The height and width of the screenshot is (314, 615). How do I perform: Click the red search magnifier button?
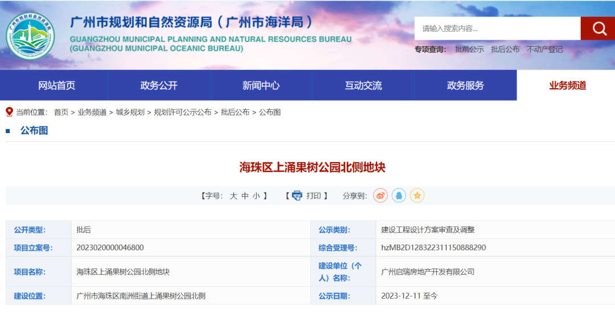[598, 28]
